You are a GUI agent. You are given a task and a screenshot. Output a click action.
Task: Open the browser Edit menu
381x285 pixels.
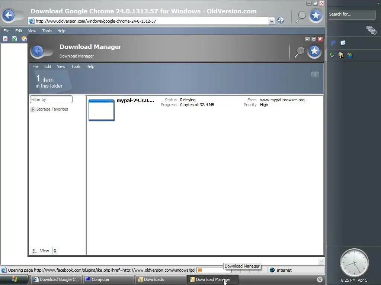[x=19, y=31]
